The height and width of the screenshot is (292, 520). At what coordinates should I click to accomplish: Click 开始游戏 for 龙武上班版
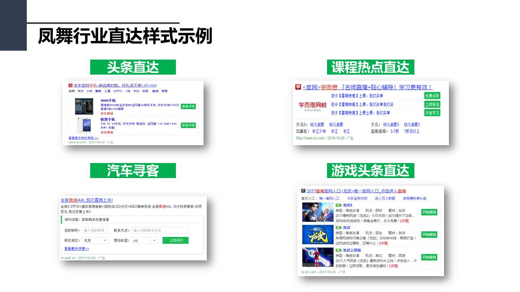429,257
